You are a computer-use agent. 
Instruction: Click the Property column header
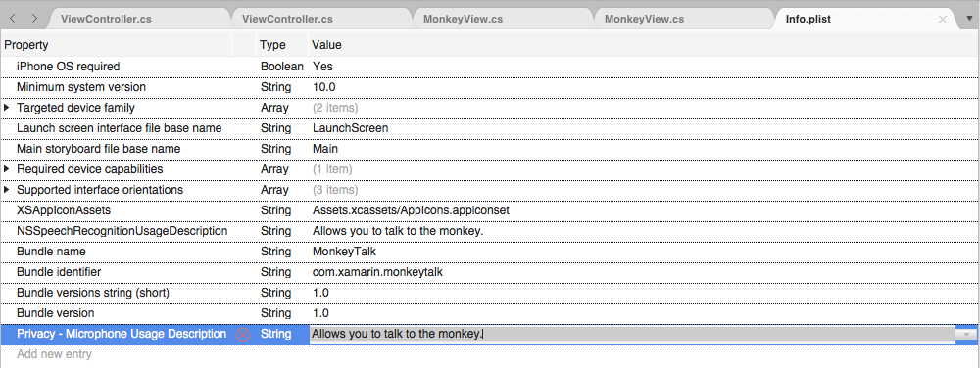pos(26,45)
